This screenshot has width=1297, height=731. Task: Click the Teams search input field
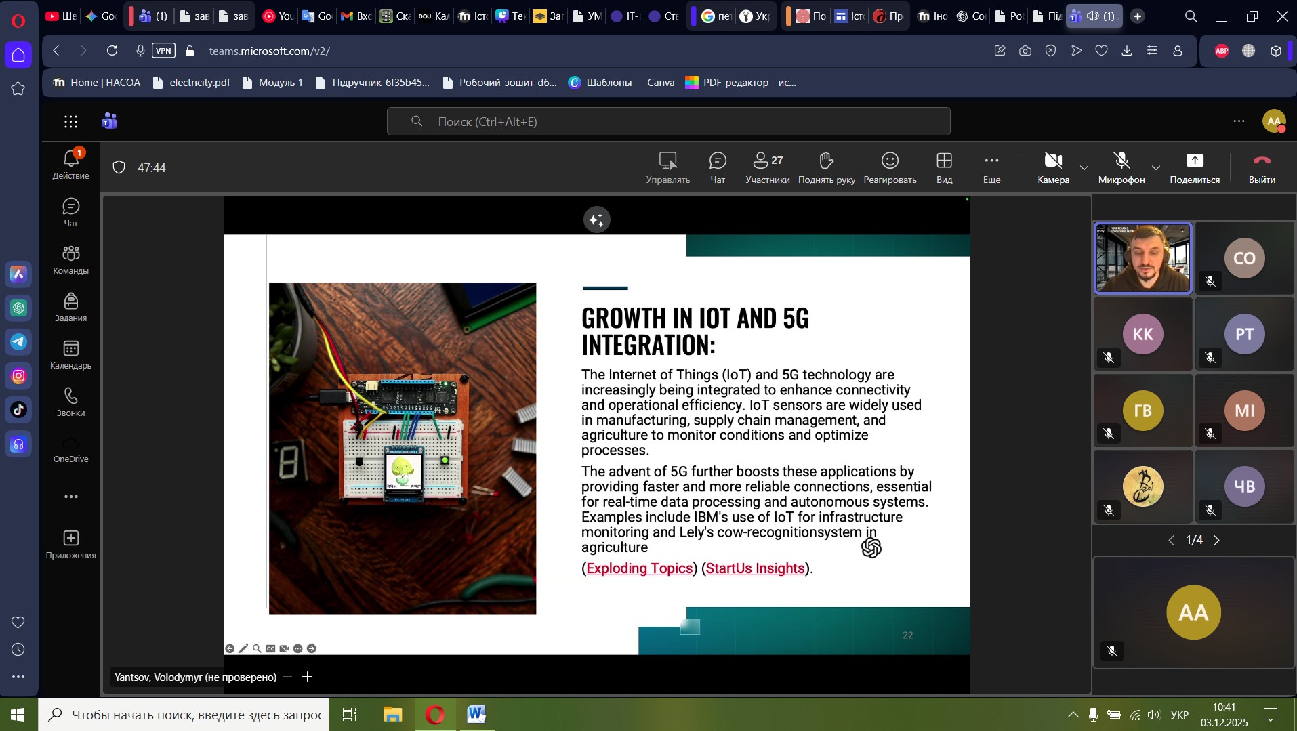pos(668,122)
